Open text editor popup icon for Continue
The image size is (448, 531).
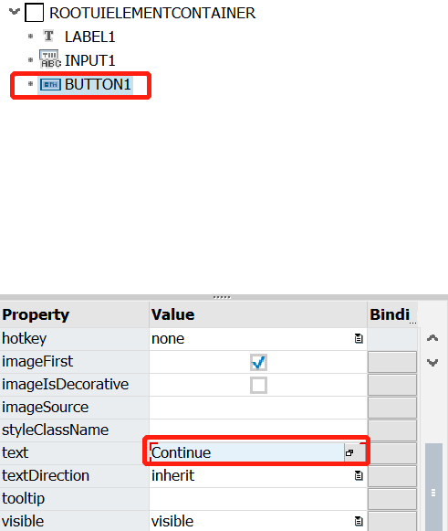pyautogui.click(x=349, y=452)
